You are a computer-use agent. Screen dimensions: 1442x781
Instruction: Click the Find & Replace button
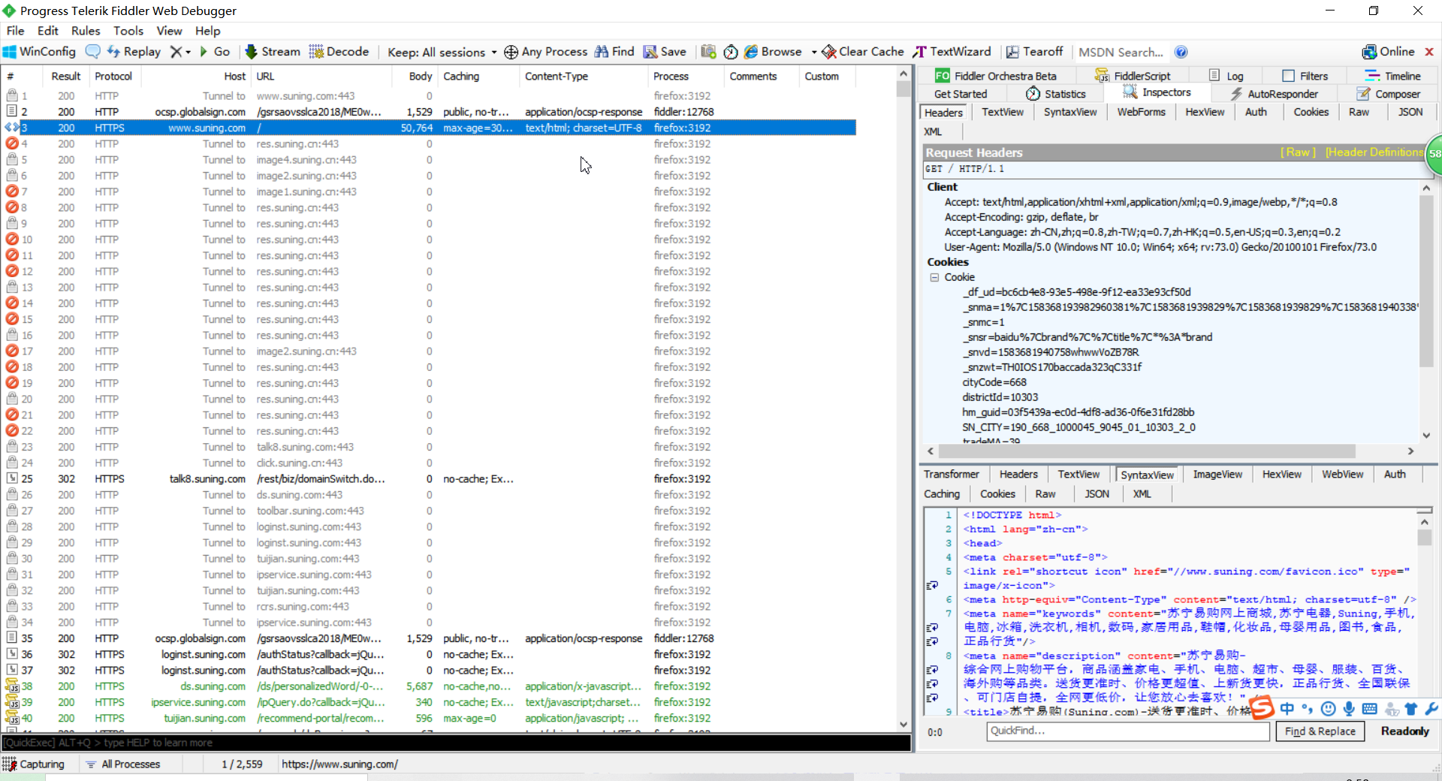(x=1320, y=731)
